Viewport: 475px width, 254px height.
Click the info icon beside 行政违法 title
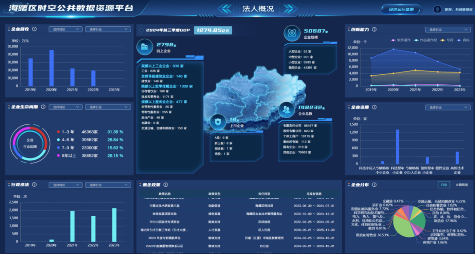click(34, 185)
